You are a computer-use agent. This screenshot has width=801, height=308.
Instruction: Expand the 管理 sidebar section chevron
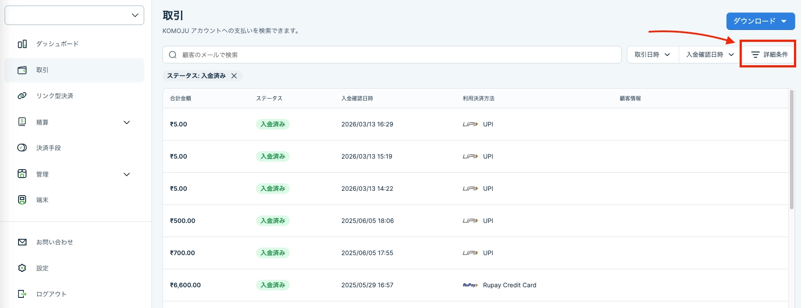point(127,174)
